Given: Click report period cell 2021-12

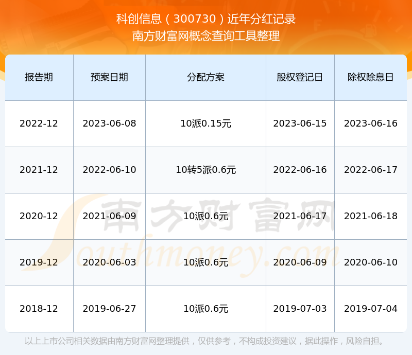Looking at the screenshot, I should (x=39, y=170).
